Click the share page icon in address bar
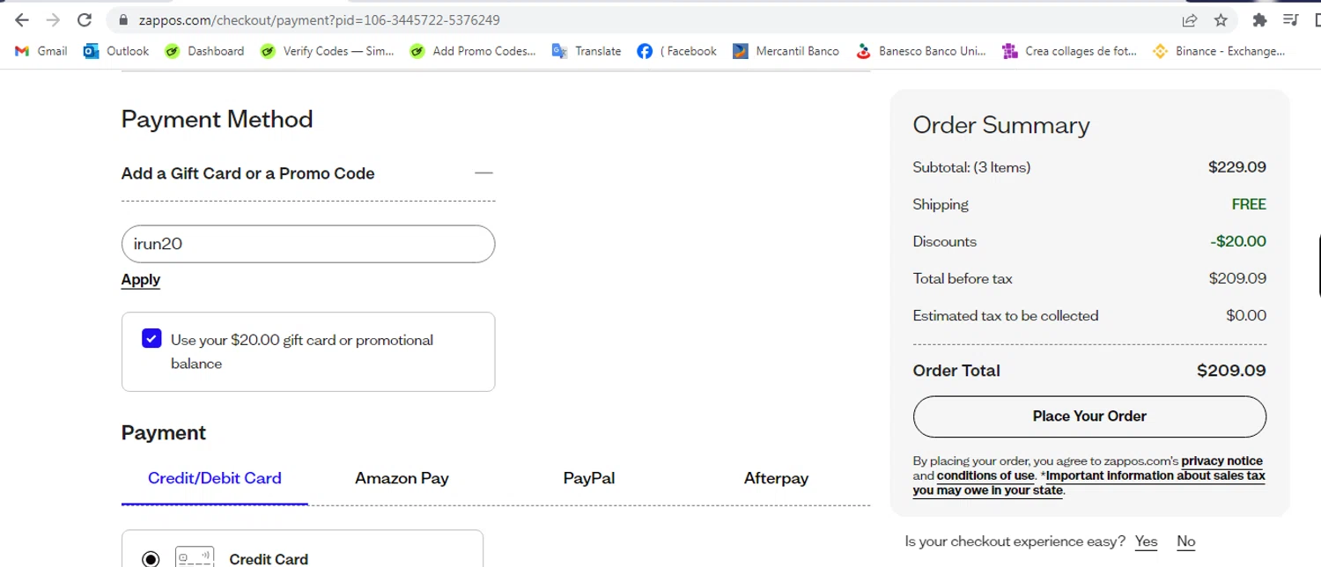This screenshot has width=1321, height=567. click(1189, 19)
